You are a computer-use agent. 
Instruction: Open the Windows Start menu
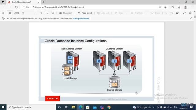pyautogui.click(x=3, y=107)
